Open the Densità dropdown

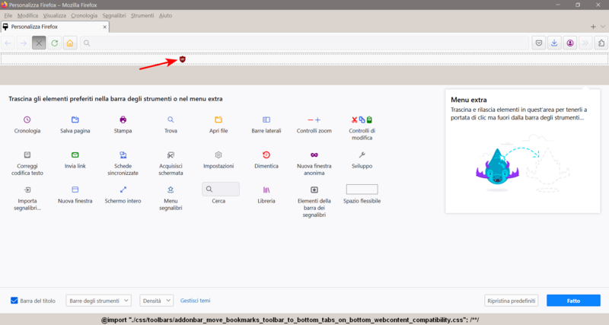[156, 301]
